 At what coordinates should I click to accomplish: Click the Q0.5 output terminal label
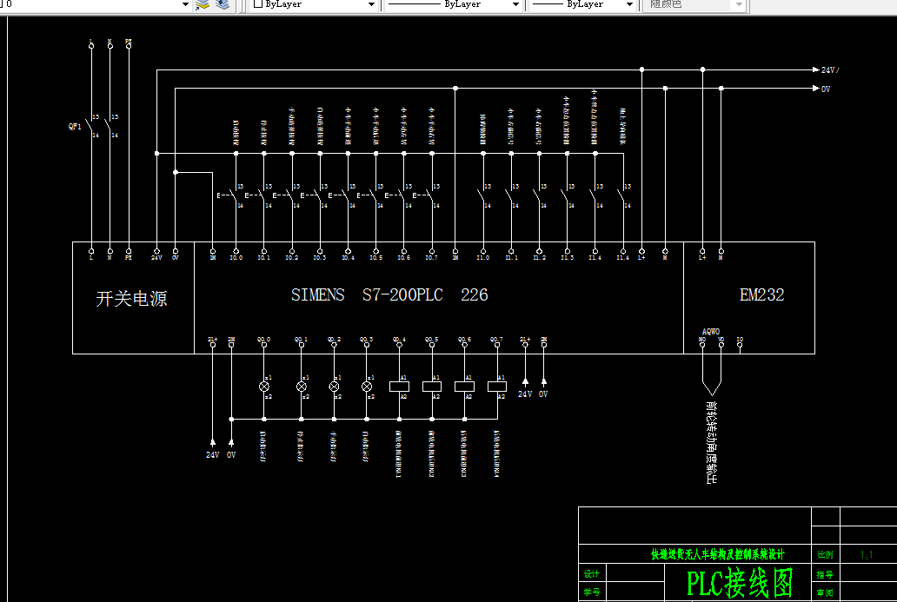pos(432,339)
